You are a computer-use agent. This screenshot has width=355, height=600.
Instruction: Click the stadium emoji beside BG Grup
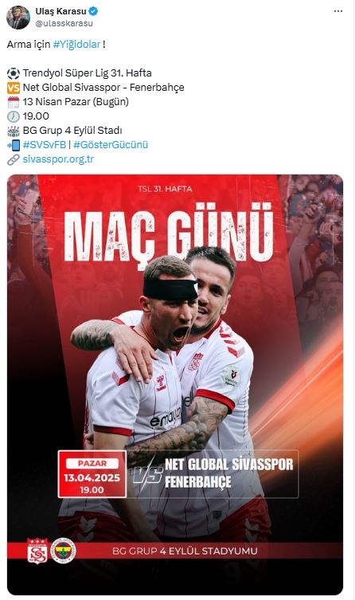click(x=14, y=131)
